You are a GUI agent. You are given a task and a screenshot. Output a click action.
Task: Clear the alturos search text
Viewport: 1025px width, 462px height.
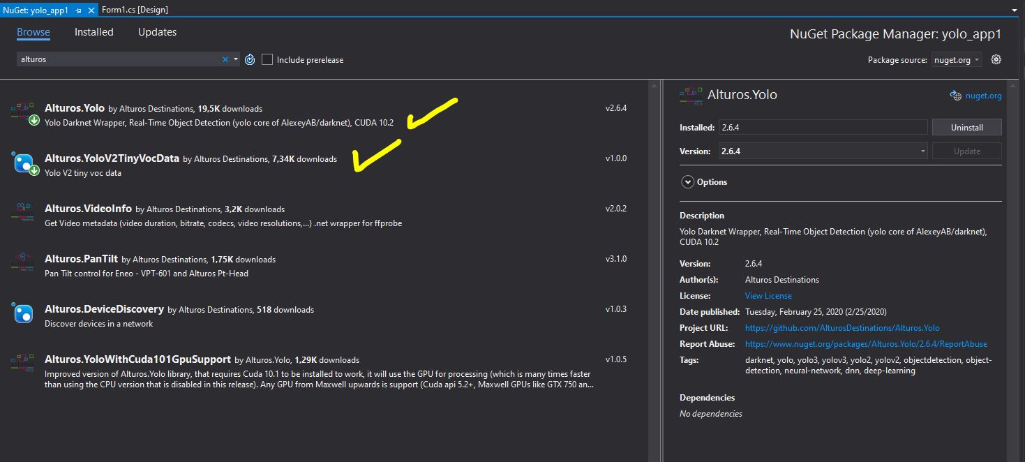[225, 59]
